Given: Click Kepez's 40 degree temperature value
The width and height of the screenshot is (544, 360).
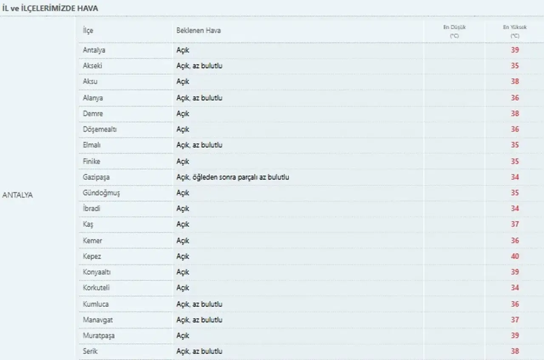Looking at the screenshot, I should pos(515,257).
